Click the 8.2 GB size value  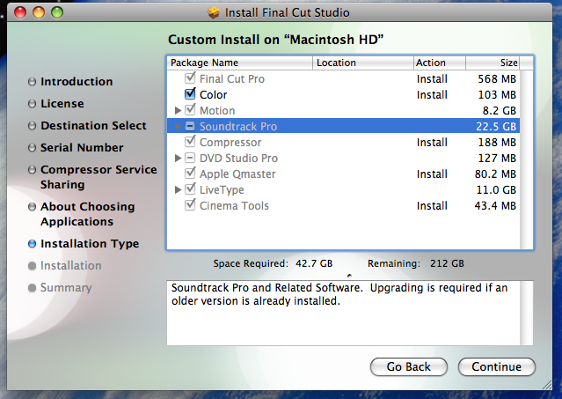click(x=500, y=110)
